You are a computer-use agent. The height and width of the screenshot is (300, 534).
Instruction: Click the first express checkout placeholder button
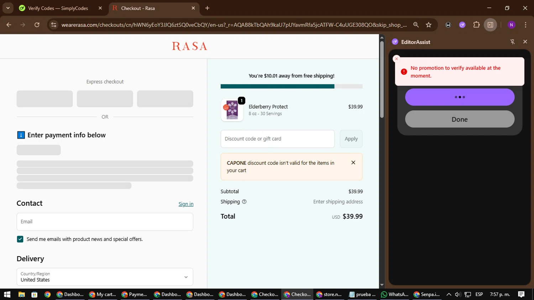[x=44, y=99]
